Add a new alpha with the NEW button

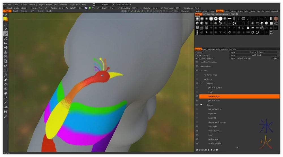click(271, 32)
